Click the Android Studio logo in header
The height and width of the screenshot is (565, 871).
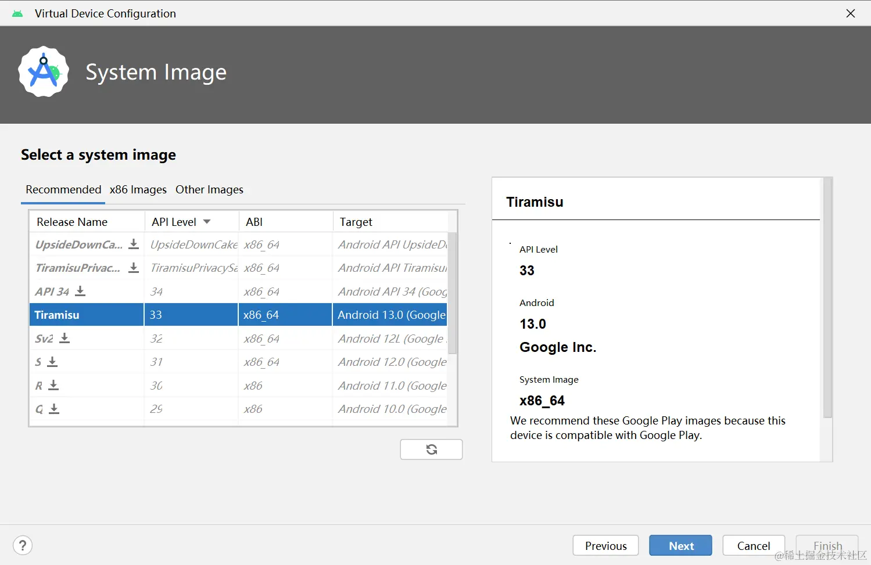pos(44,71)
